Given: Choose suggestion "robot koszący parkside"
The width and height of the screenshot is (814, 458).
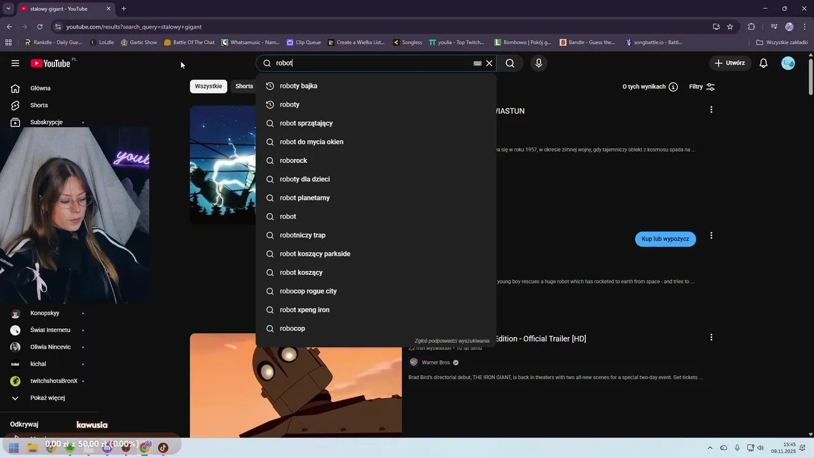Looking at the screenshot, I should pos(375,254).
